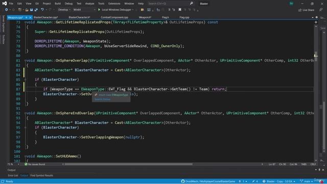Open the Analyze menu
The width and height of the screenshot is (327, 184).
[x=89, y=4]
